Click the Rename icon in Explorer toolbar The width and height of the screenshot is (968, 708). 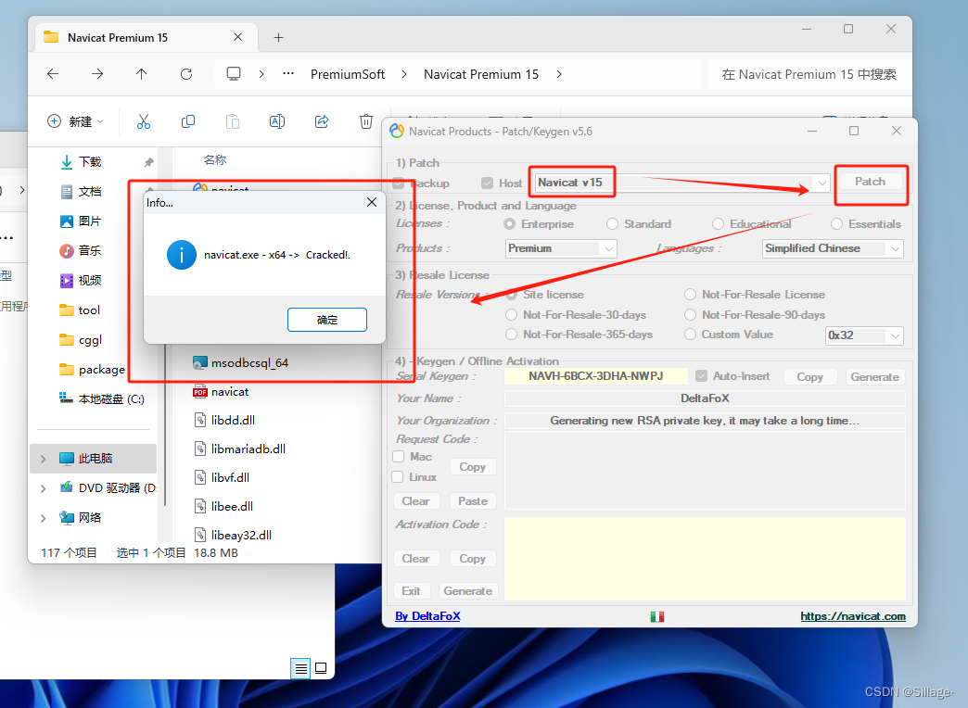[277, 121]
